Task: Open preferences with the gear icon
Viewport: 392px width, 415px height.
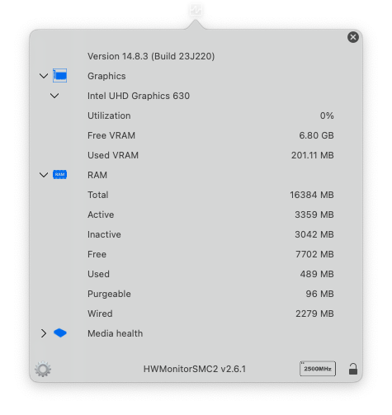Action: pyautogui.click(x=43, y=369)
